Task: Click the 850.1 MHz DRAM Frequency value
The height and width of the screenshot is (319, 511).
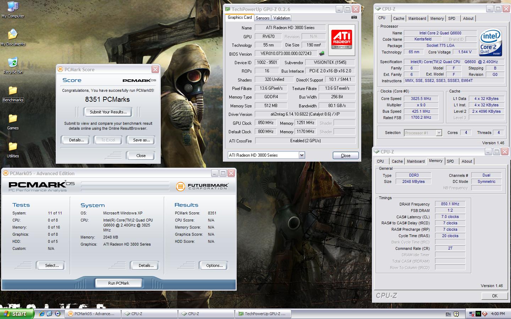Action: (x=450, y=204)
